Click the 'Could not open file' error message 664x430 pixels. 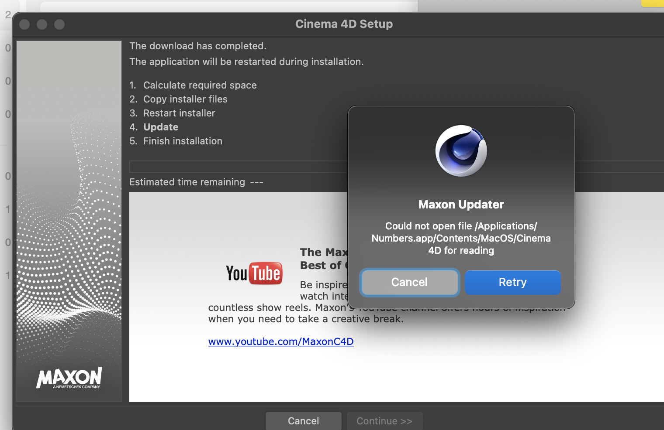tap(461, 238)
